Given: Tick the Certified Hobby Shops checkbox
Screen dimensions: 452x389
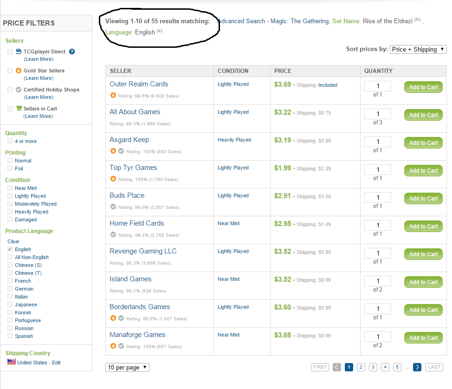Looking at the screenshot, I should [10, 90].
